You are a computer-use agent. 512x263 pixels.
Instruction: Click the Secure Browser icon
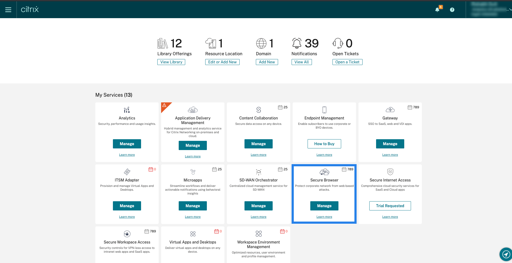click(324, 172)
